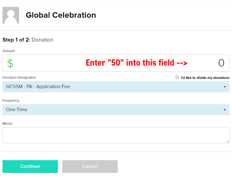Click the Memo field label
Image resolution: width=232 pixels, height=179 pixels.
(7, 124)
